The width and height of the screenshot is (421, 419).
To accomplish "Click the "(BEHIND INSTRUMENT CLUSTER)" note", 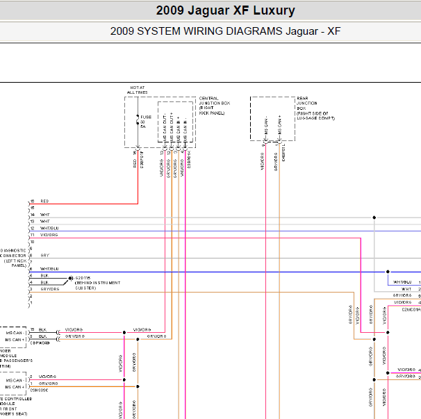I will 97,286.
